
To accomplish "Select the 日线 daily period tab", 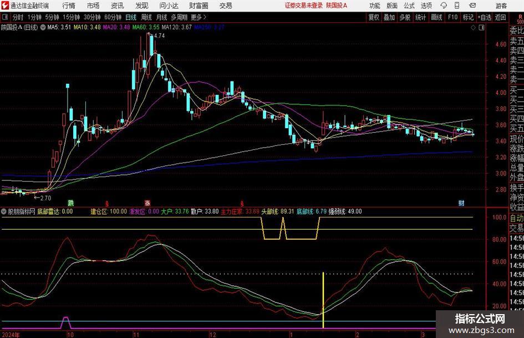I will 131,17.
